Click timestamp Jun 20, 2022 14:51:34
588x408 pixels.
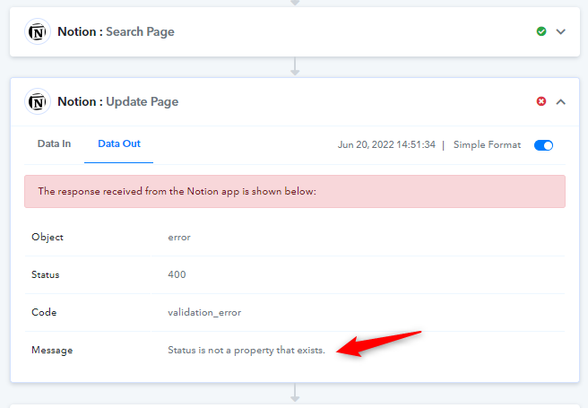(386, 144)
